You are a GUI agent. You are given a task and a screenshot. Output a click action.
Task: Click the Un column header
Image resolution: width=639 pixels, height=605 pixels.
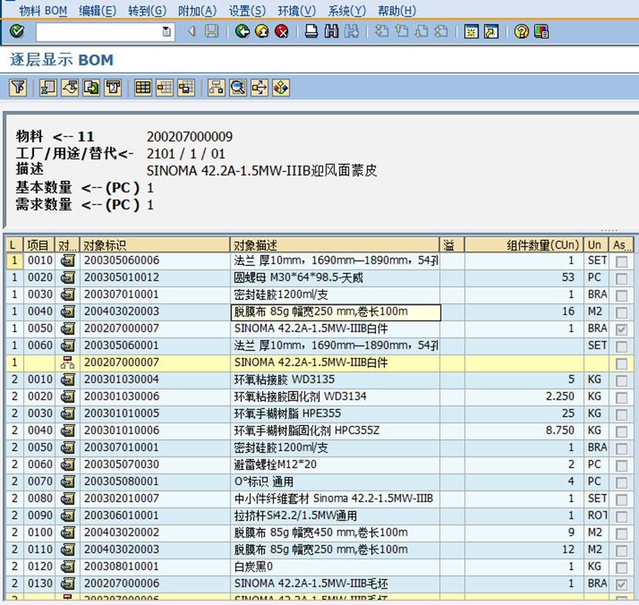point(596,245)
